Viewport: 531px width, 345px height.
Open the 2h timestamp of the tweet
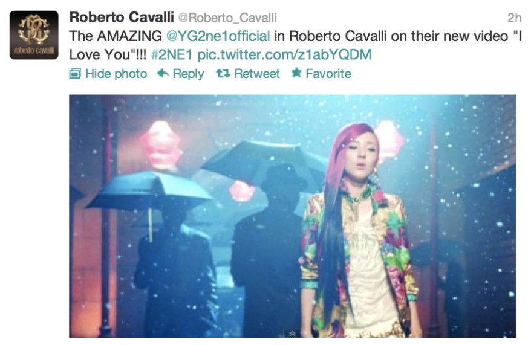(x=514, y=18)
